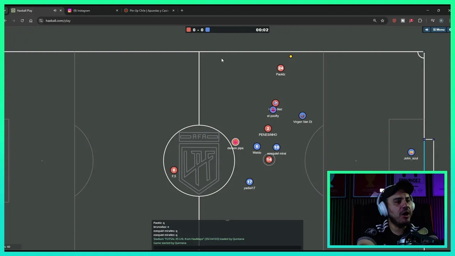Click blue player 17 yadiel17
This screenshot has width=455, height=256.
249,182
